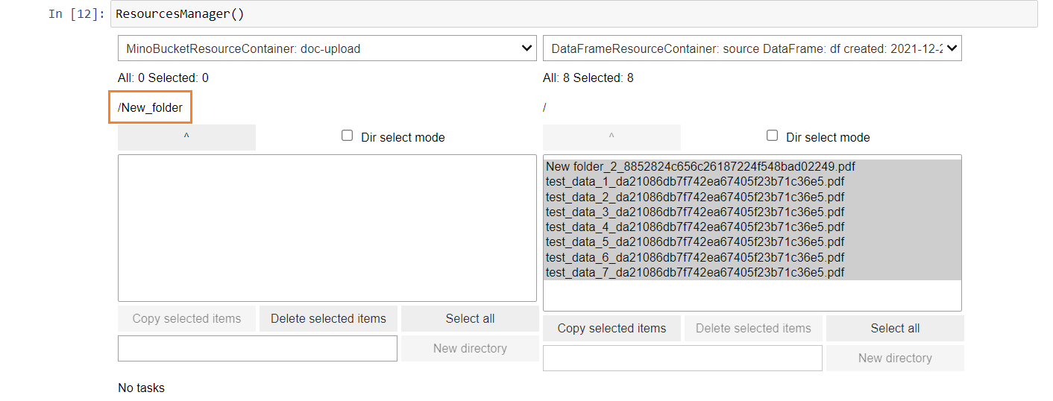Click Select all under left file list

click(470, 318)
